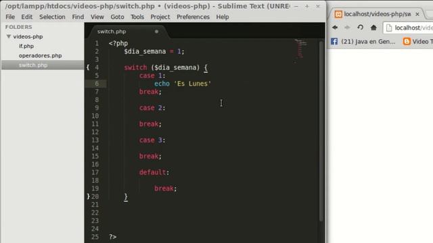Open the Project menu

click(x=160, y=17)
